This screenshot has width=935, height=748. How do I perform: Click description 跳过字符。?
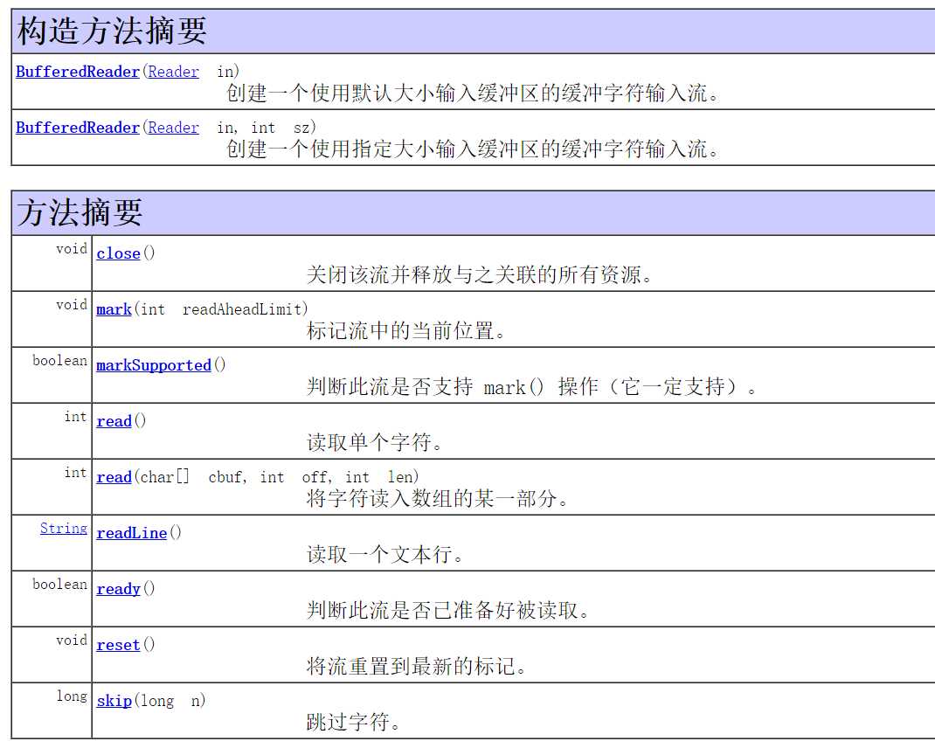point(354,723)
